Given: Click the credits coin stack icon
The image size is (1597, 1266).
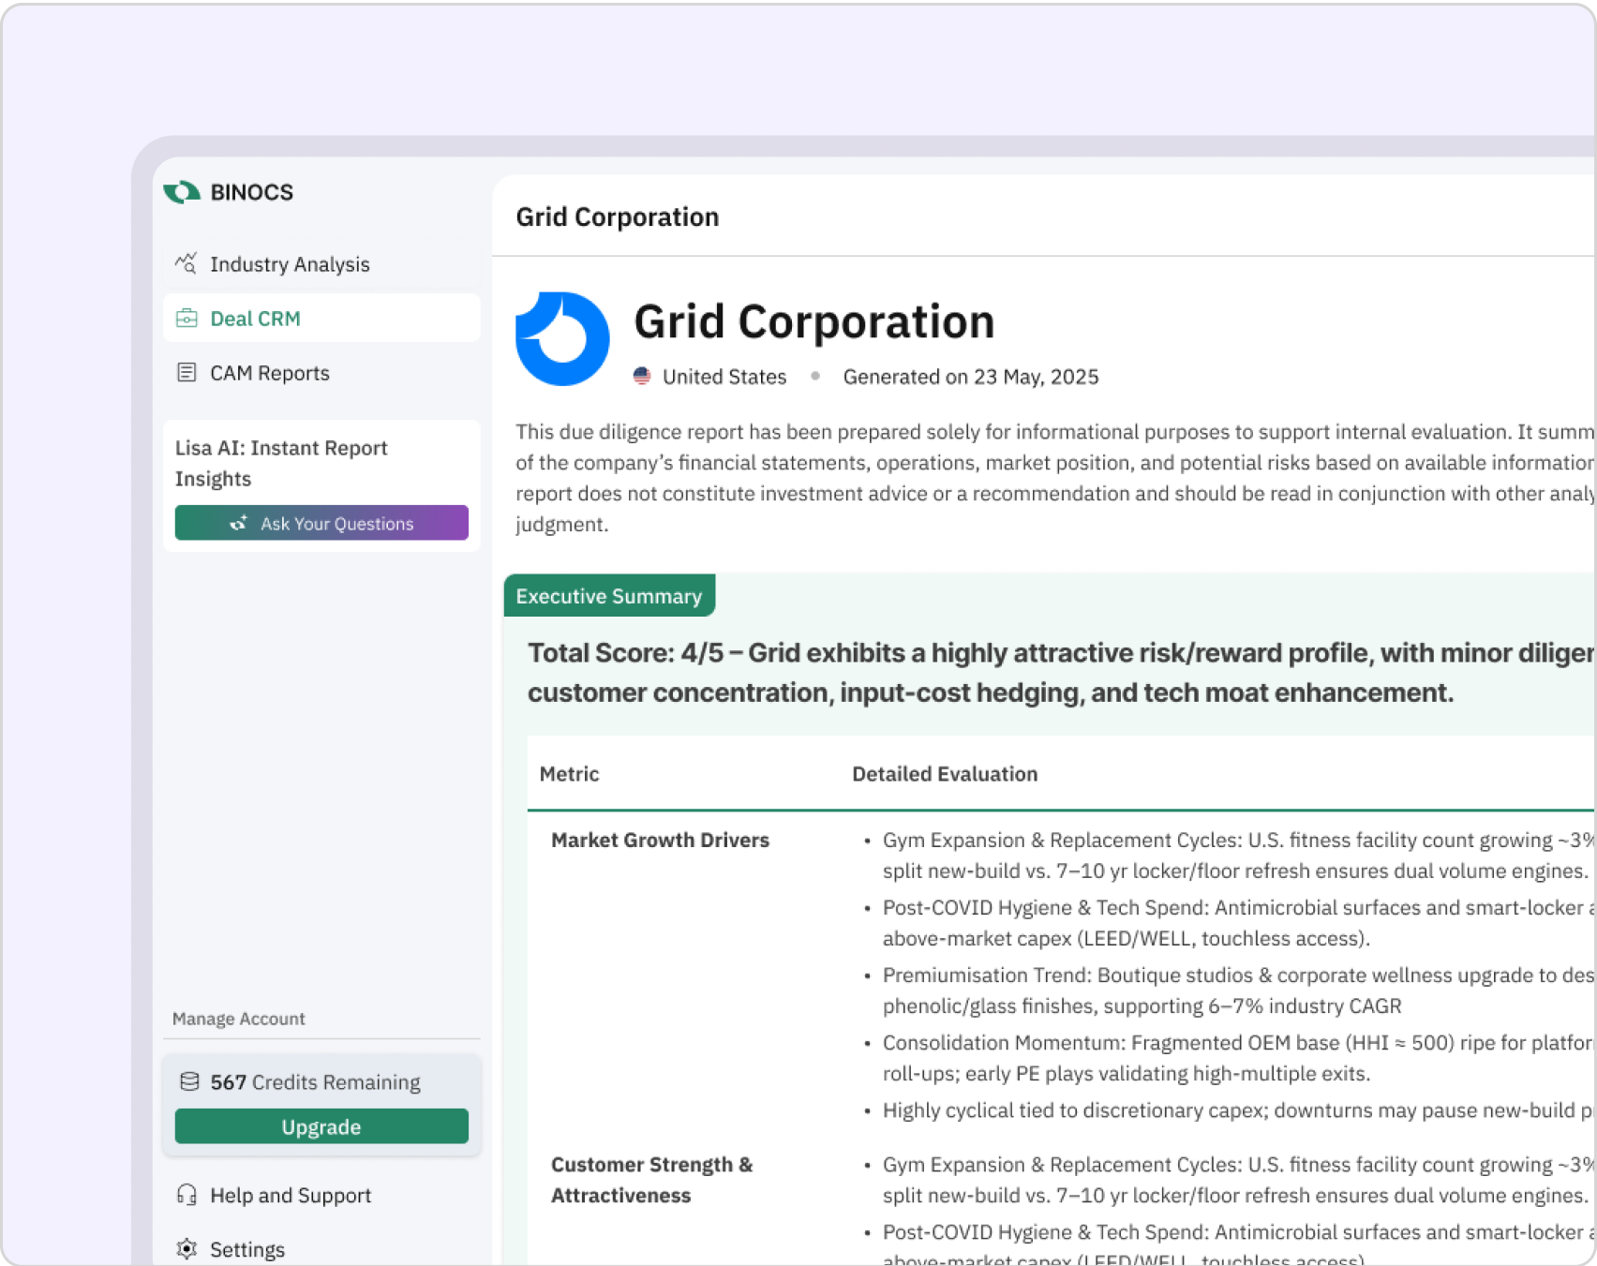Looking at the screenshot, I should (189, 1081).
